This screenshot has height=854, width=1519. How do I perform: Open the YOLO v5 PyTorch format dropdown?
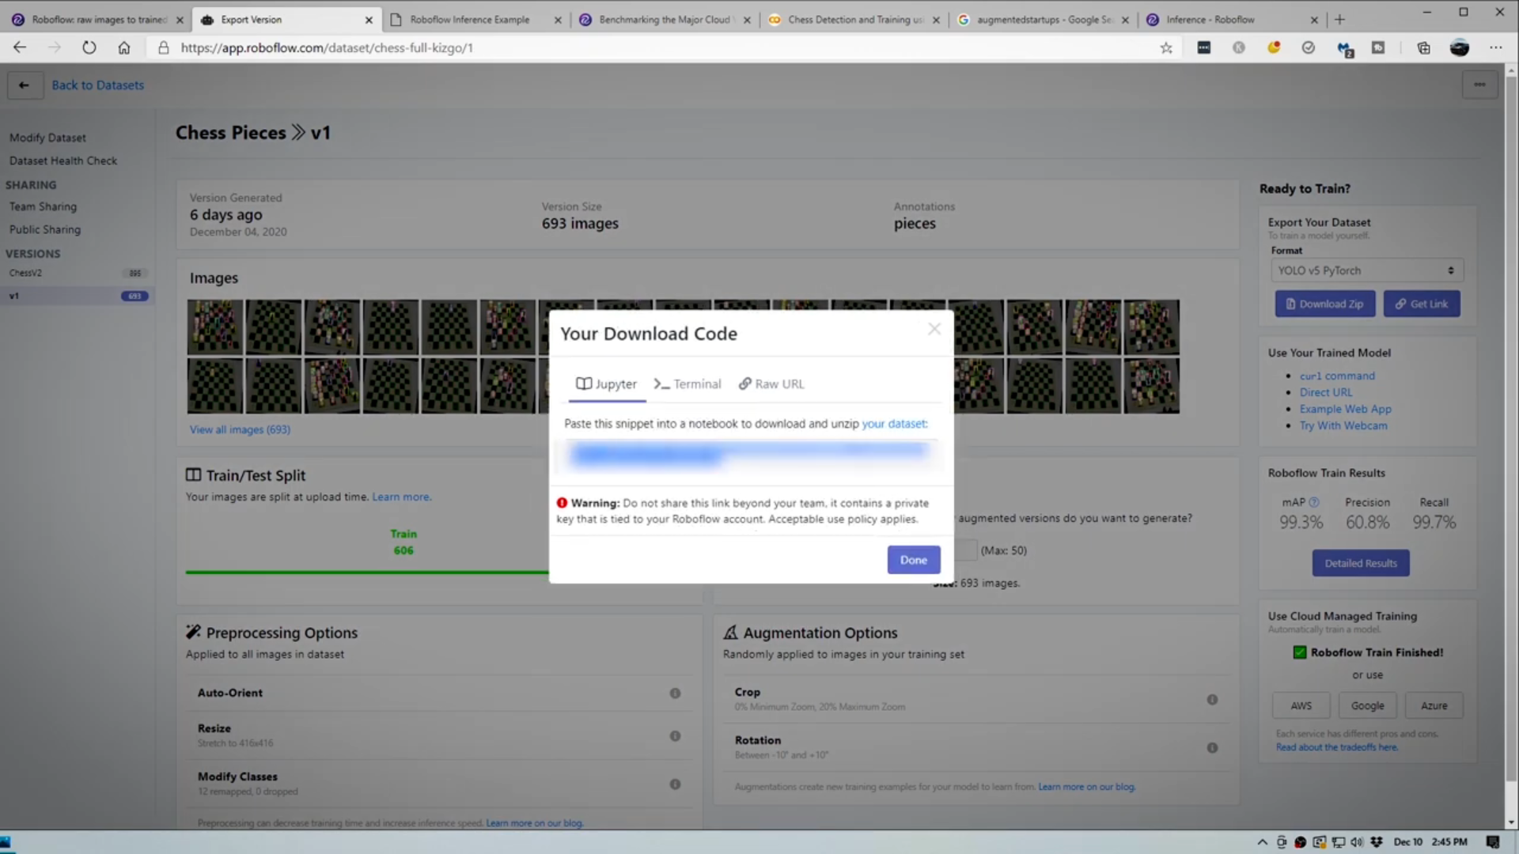point(1367,270)
